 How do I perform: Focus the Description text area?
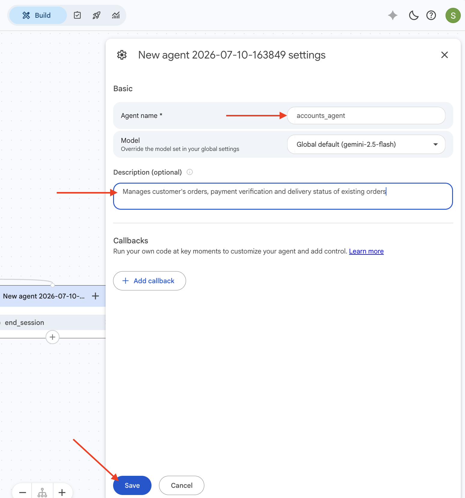click(283, 196)
